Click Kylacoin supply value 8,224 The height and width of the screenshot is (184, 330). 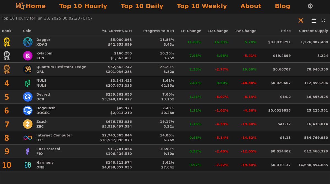click(x=323, y=56)
